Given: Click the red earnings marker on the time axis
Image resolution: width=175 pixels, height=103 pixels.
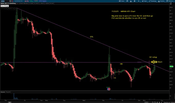Looking at the screenshot, I should (109, 89).
